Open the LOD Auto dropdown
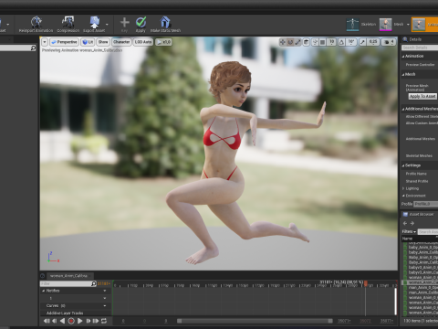This screenshot has height=329, width=438. click(143, 42)
